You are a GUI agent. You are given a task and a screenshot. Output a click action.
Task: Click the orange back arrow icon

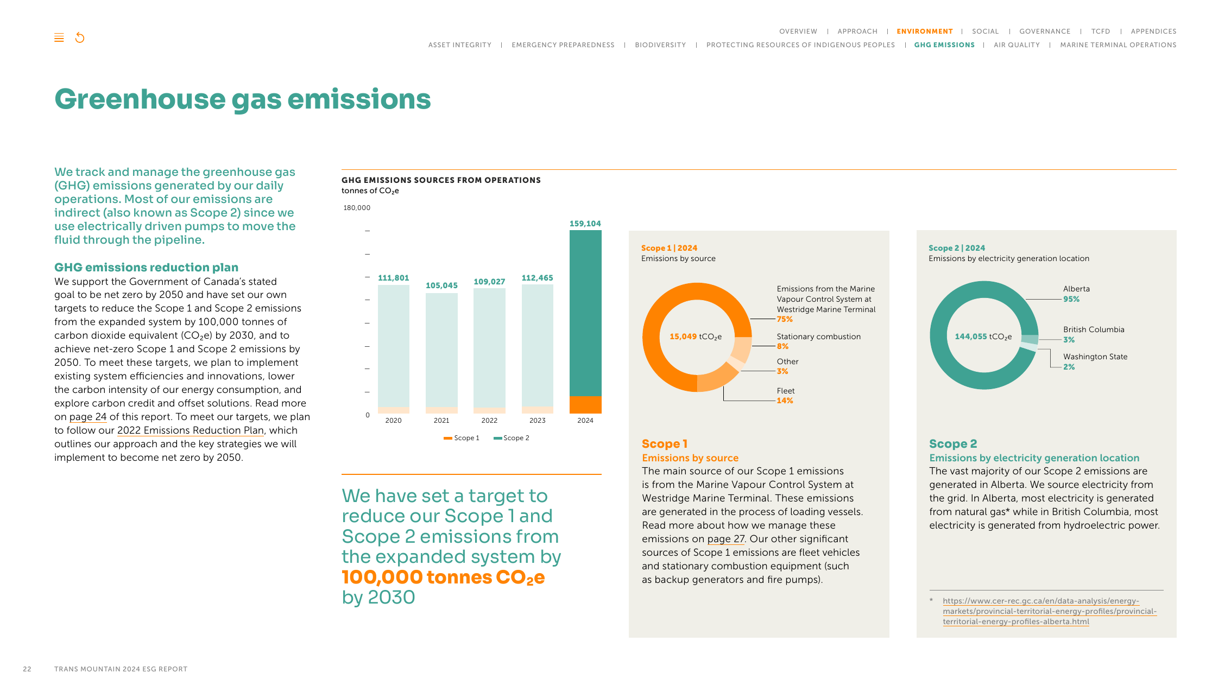pos(80,37)
